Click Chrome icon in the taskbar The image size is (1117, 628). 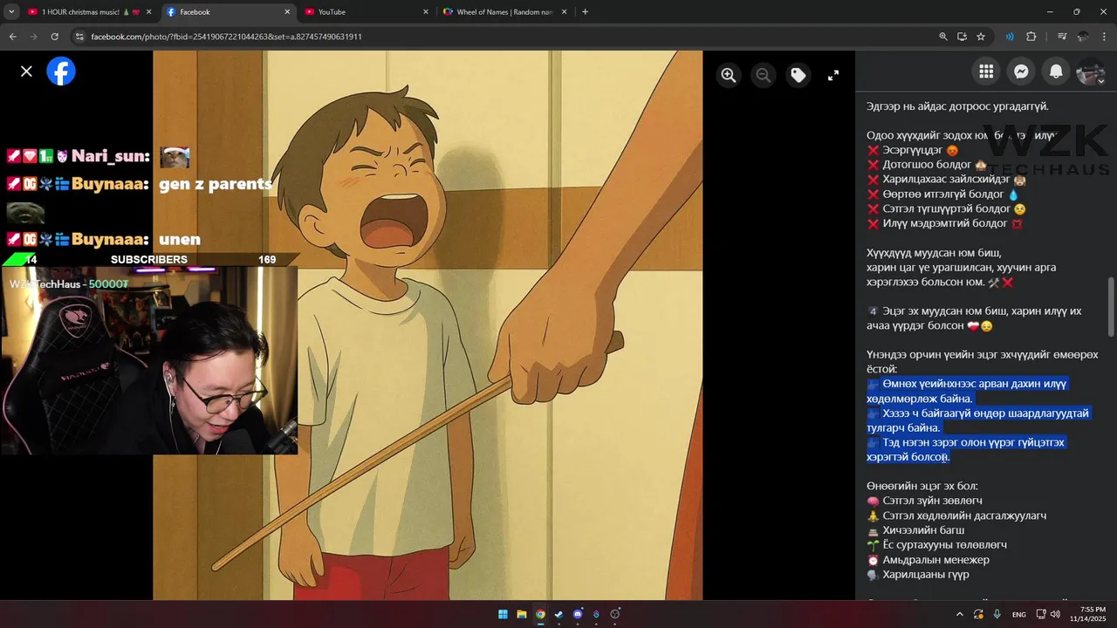point(540,614)
